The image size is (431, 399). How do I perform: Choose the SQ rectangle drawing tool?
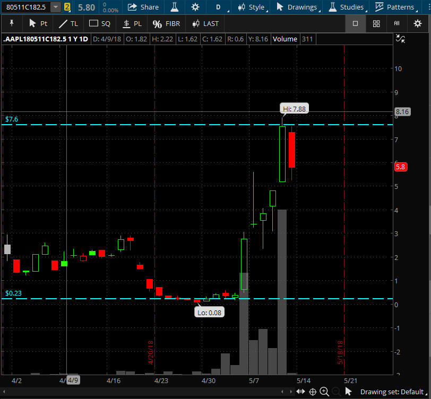100,23
